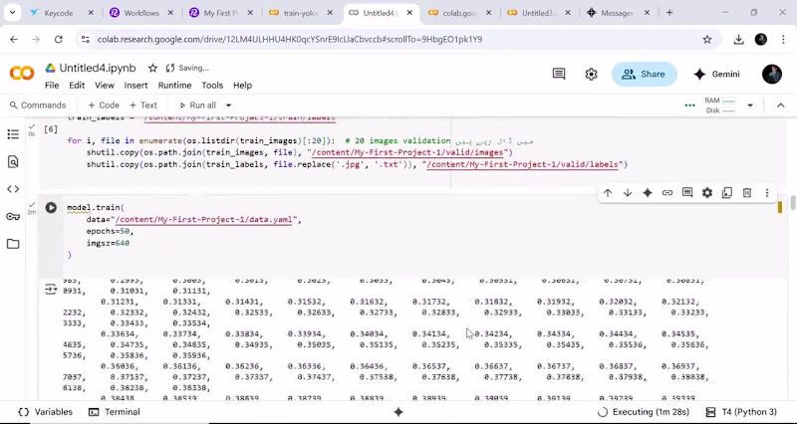Open Table of contents sidebar icon
The height and width of the screenshot is (424, 797).
pos(13,134)
